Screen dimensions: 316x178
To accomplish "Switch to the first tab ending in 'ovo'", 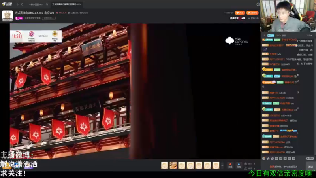I will pos(36,4).
